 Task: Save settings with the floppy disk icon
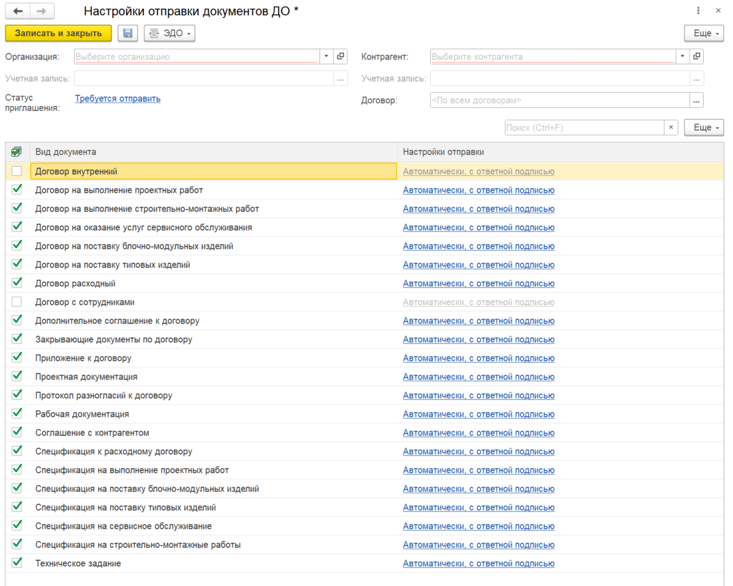pos(127,33)
